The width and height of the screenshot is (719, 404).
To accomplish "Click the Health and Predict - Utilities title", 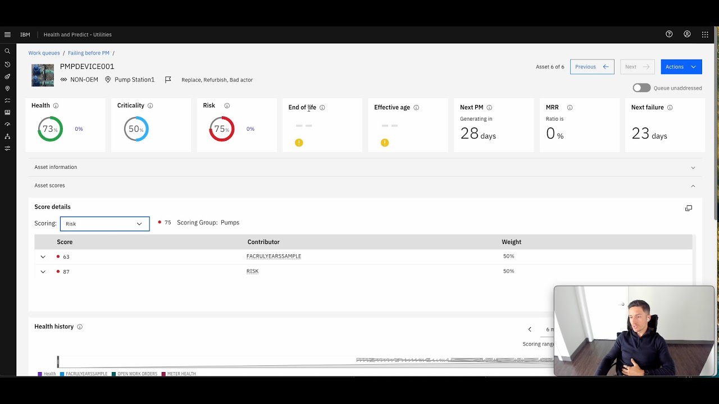I will [78, 35].
